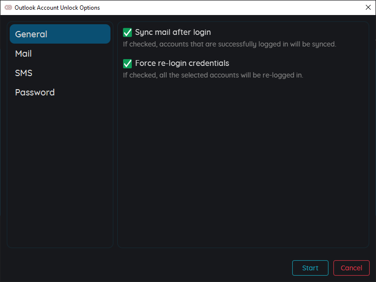Image resolution: width=376 pixels, height=282 pixels.
Task: Click the 'Sync mail after login' label text
Action: (x=173, y=32)
